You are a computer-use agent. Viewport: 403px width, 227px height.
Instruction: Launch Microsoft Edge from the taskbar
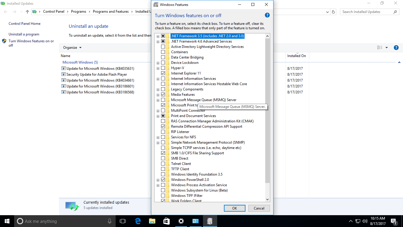138,221
